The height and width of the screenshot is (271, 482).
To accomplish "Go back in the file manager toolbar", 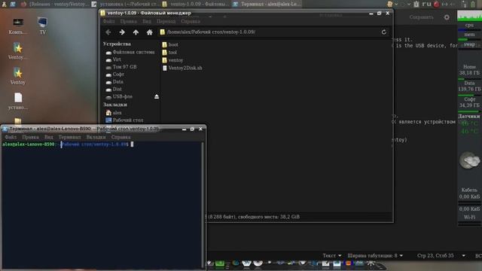I will (x=108, y=32).
